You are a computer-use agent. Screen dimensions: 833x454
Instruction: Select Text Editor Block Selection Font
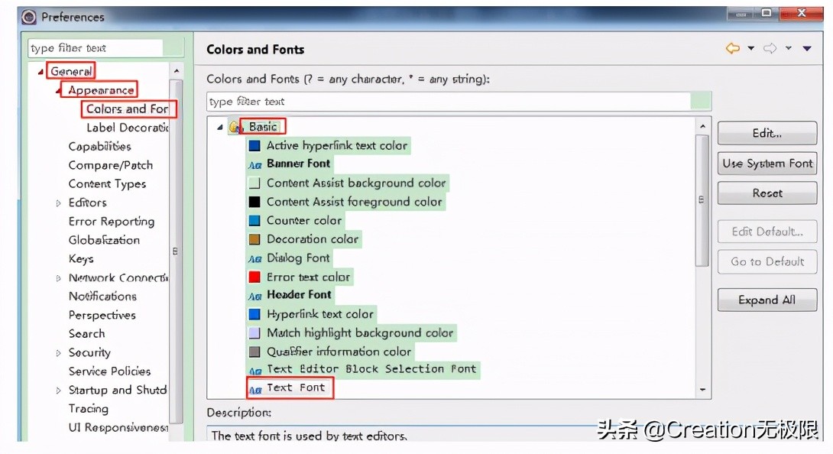pyautogui.click(x=371, y=369)
